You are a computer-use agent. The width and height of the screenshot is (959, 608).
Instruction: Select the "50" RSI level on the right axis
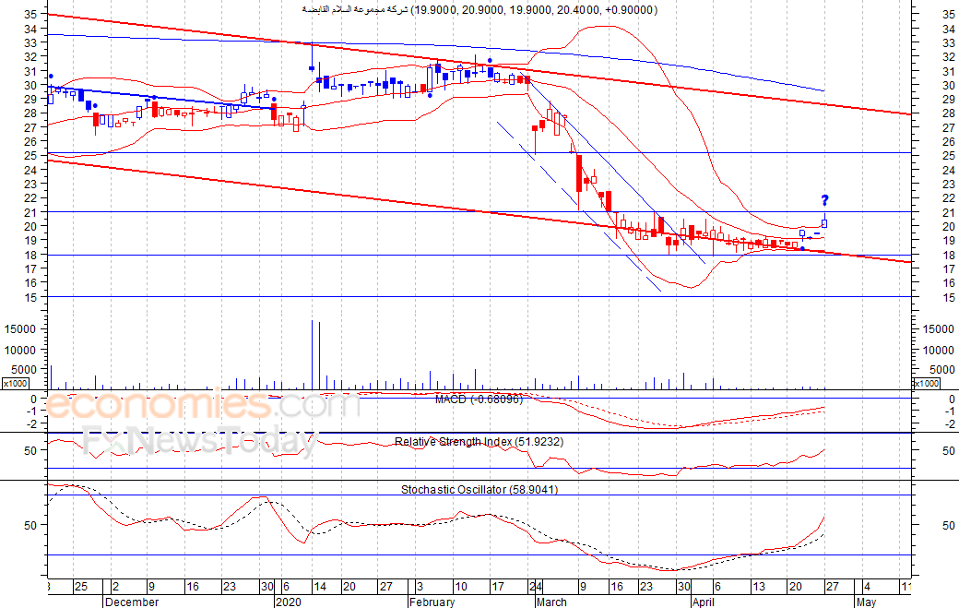tap(949, 451)
